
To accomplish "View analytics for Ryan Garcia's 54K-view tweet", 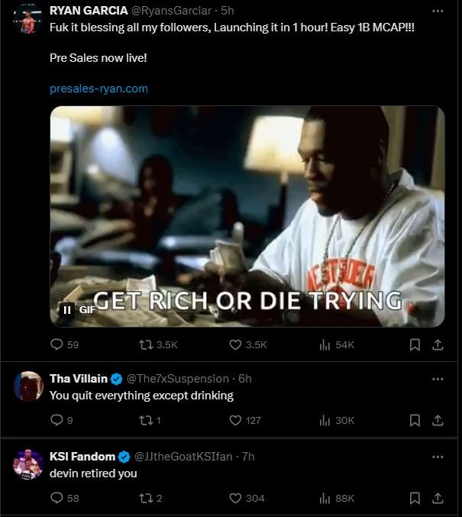I will 325,344.
